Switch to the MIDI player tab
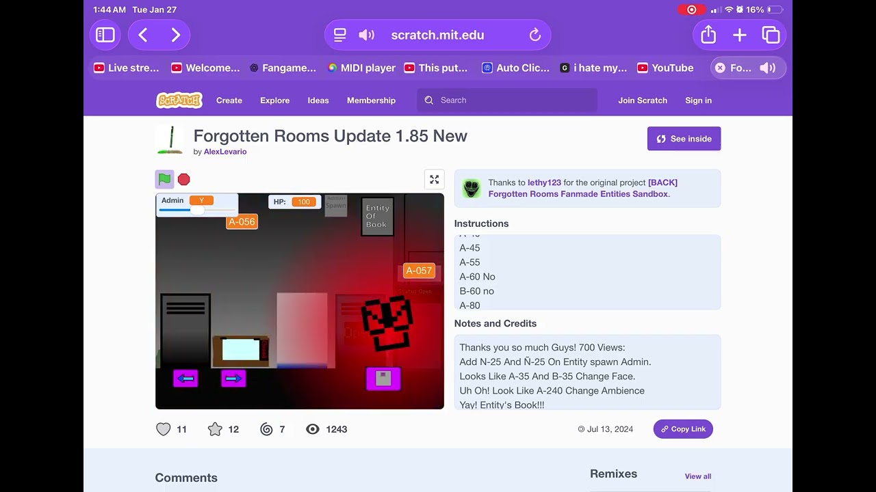 click(x=361, y=68)
